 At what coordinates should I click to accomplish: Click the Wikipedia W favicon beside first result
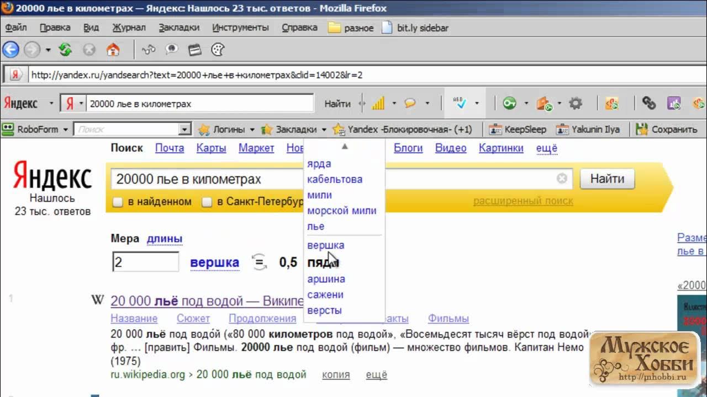[97, 301]
